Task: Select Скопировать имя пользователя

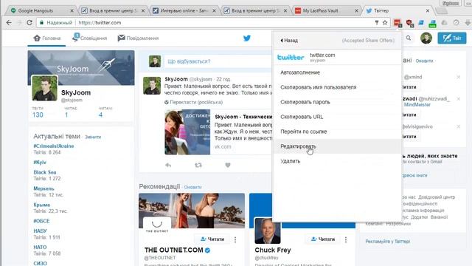Action: click(x=337, y=87)
